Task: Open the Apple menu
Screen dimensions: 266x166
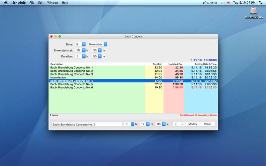Action: click(x=6, y=3)
